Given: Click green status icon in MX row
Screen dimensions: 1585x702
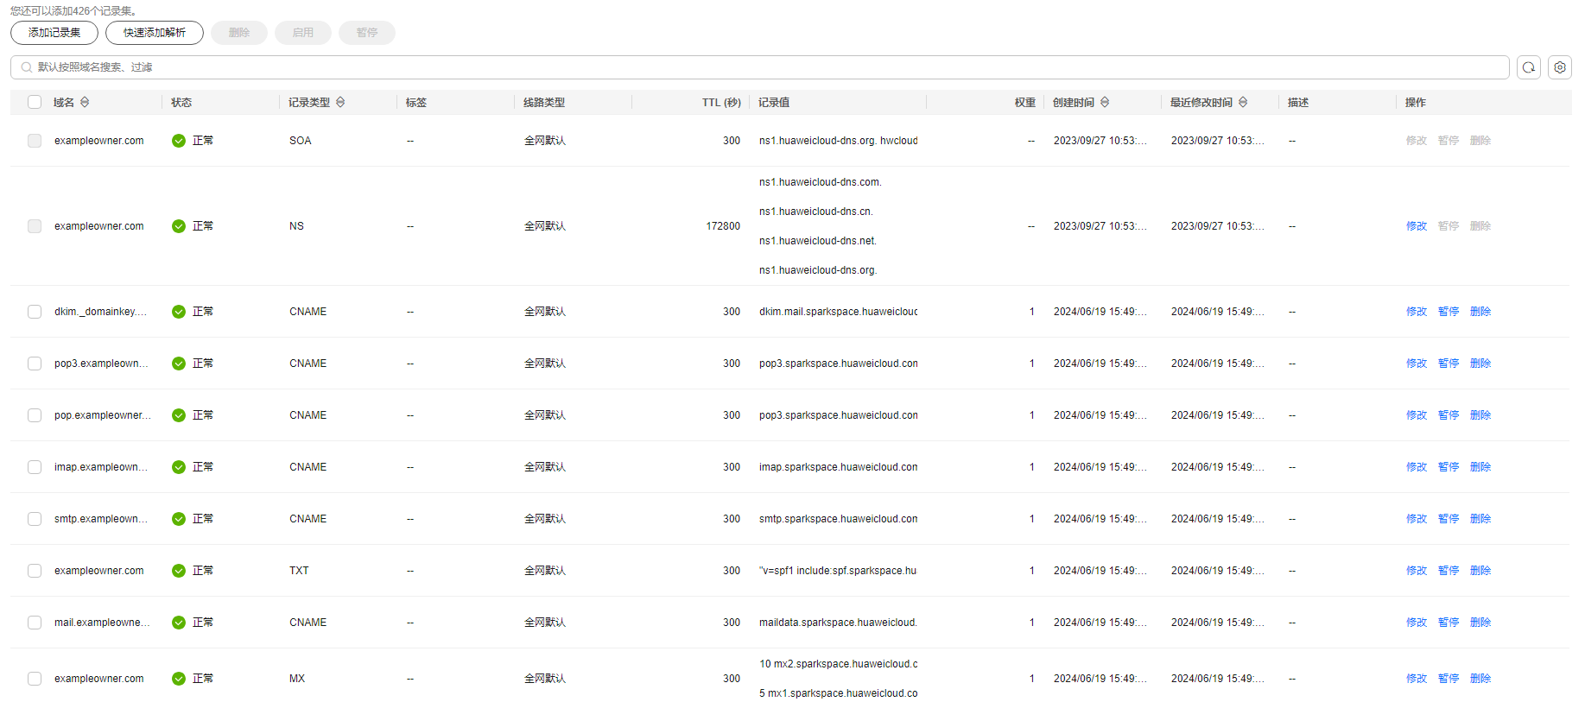Looking at the screenshot, I should coord(179,679).
